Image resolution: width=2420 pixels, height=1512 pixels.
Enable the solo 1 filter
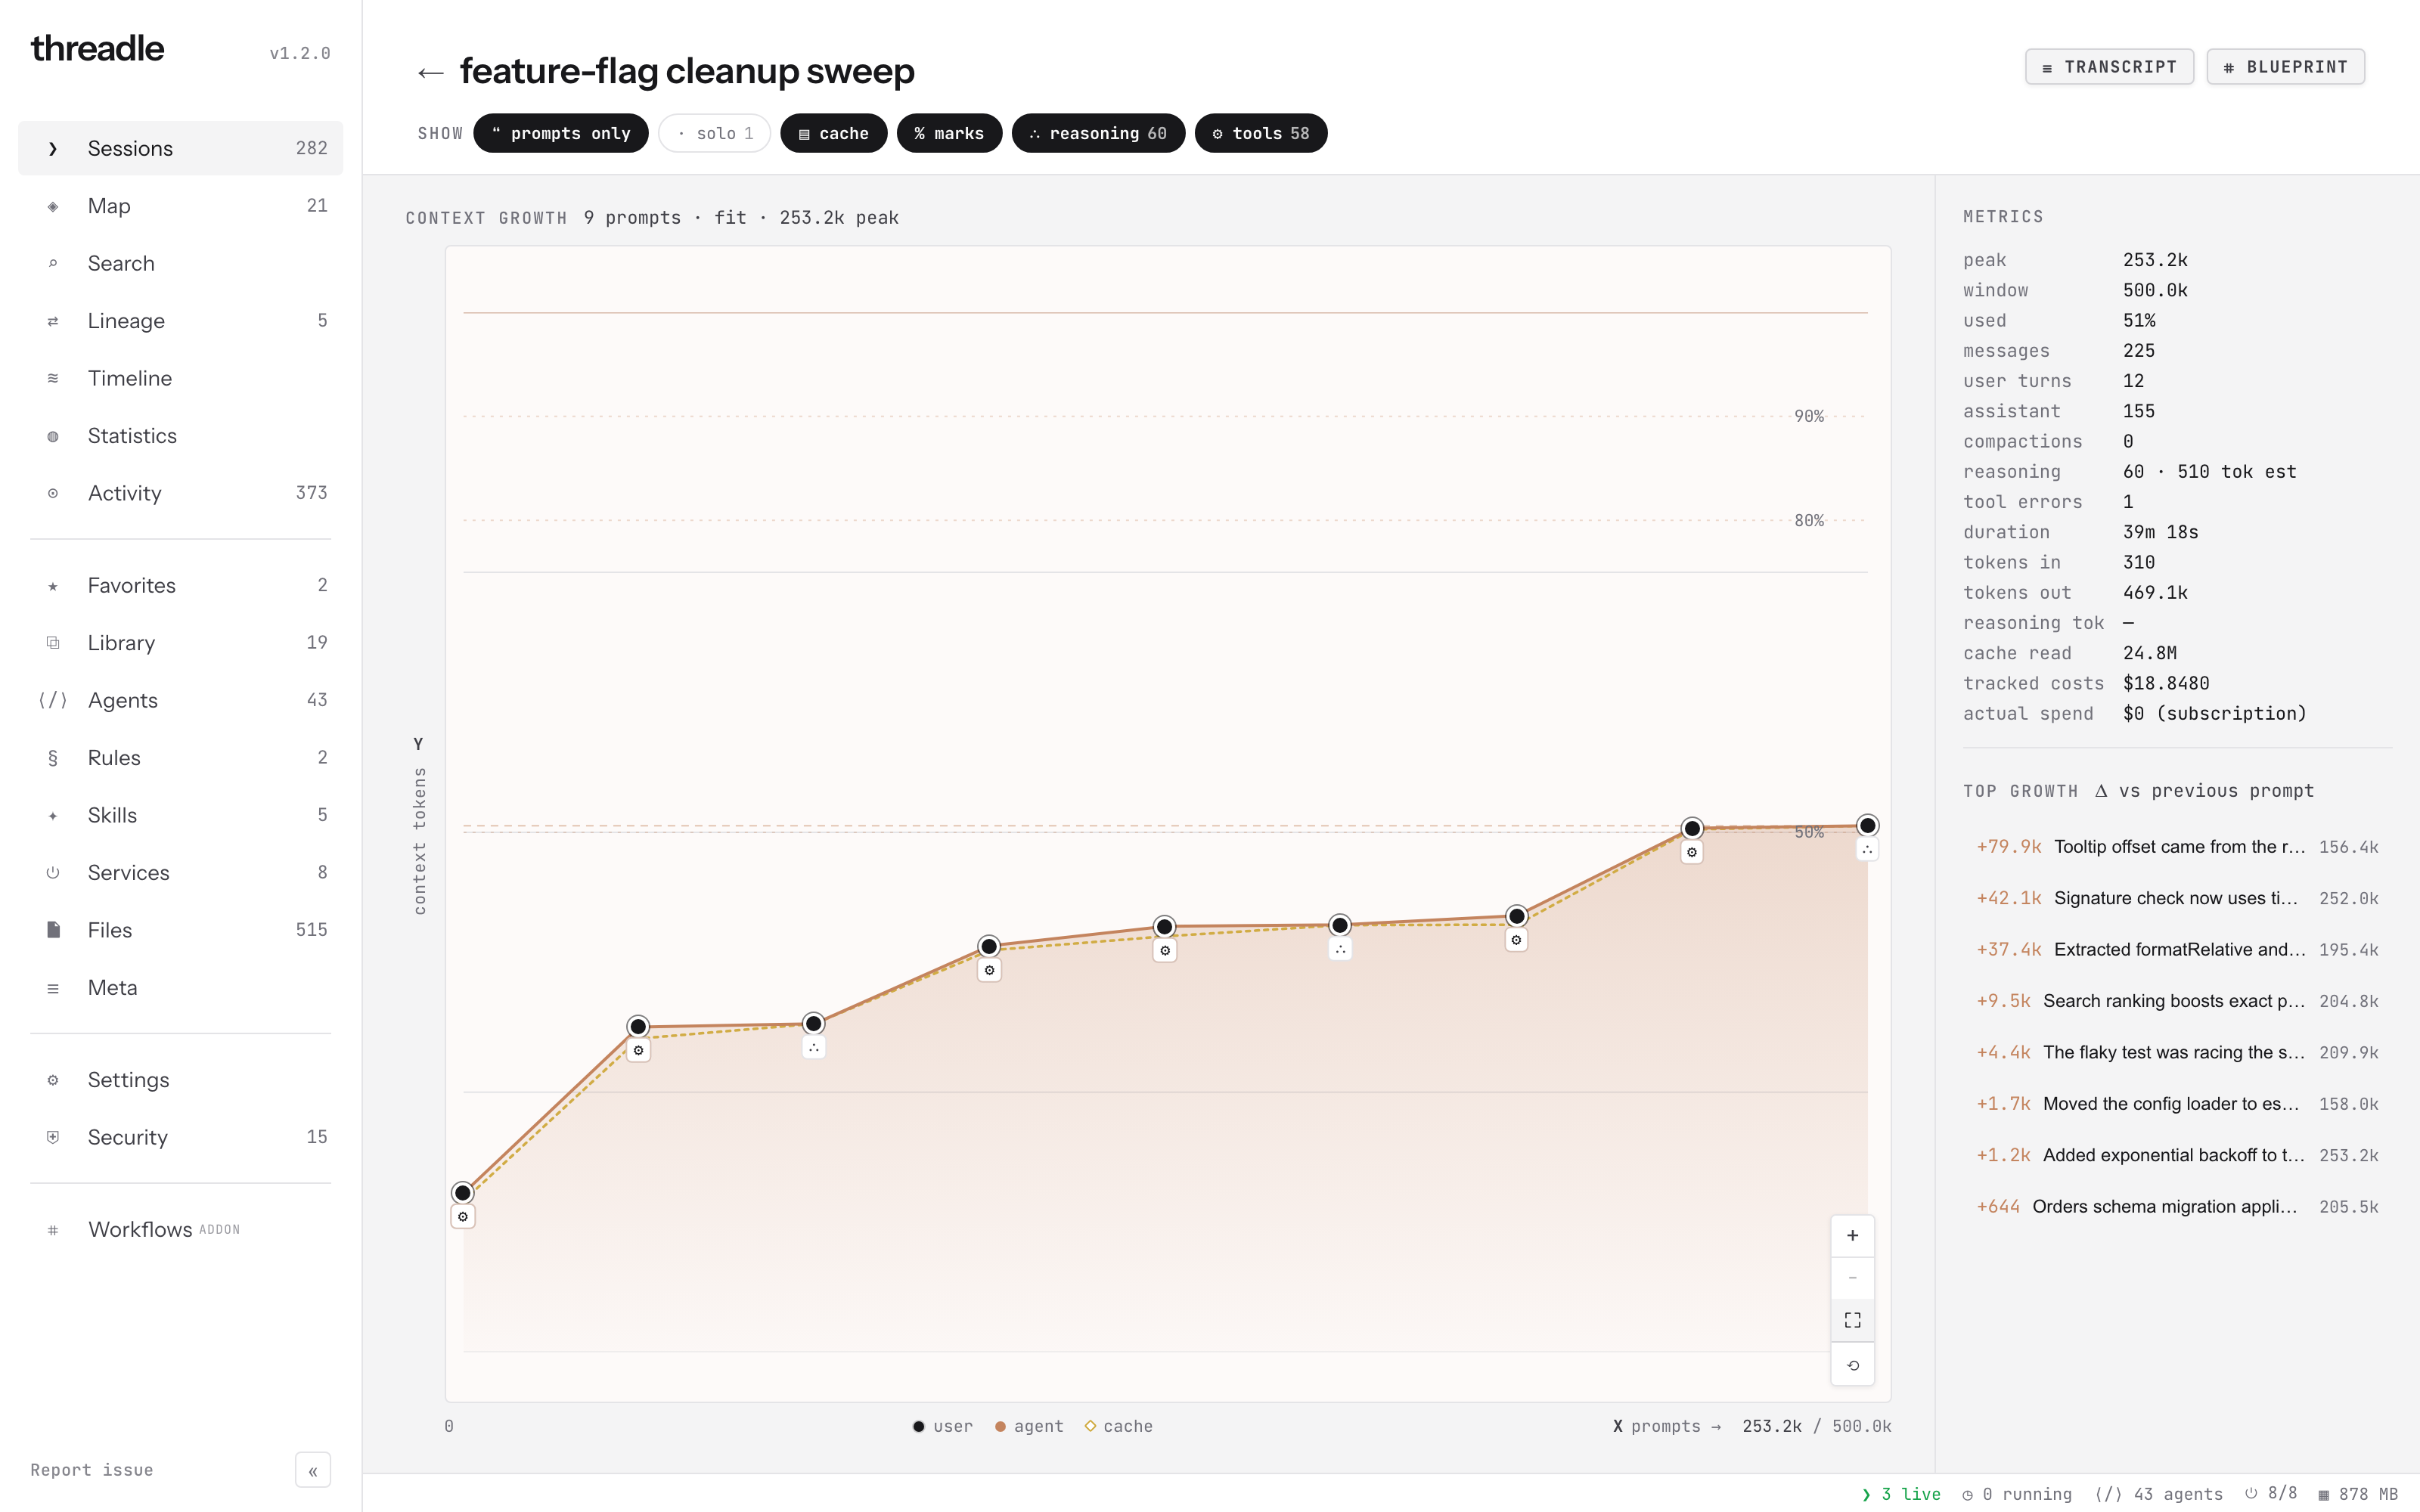(714, 133)
